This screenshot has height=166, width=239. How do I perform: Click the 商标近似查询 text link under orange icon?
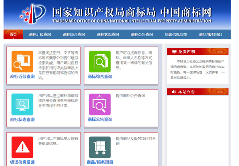pos(22,76)
